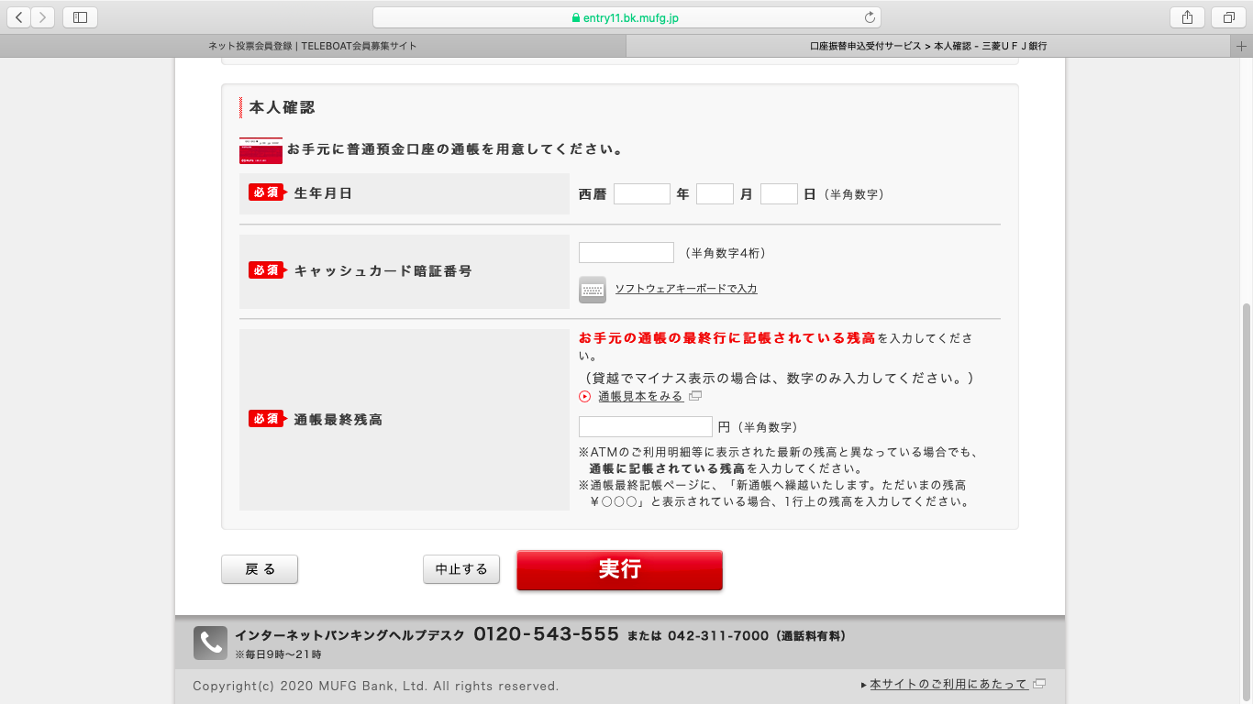Viewport: 1253px width, 704px height.
Task: Click the software keyboard icon
Action: [x=593, y=289]
